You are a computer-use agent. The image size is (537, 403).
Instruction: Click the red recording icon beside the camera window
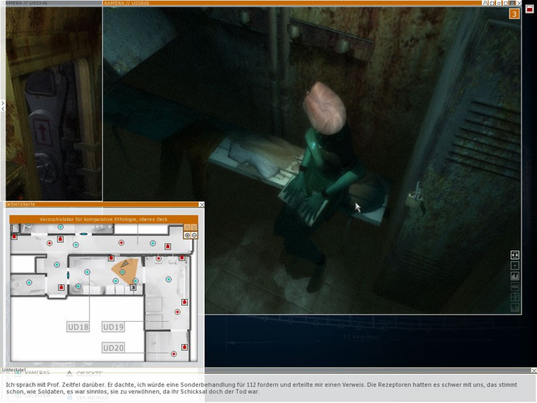529,9
